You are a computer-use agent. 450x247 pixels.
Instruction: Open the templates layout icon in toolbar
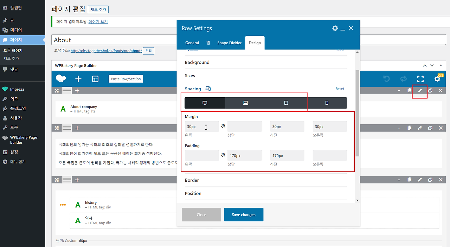95,79
